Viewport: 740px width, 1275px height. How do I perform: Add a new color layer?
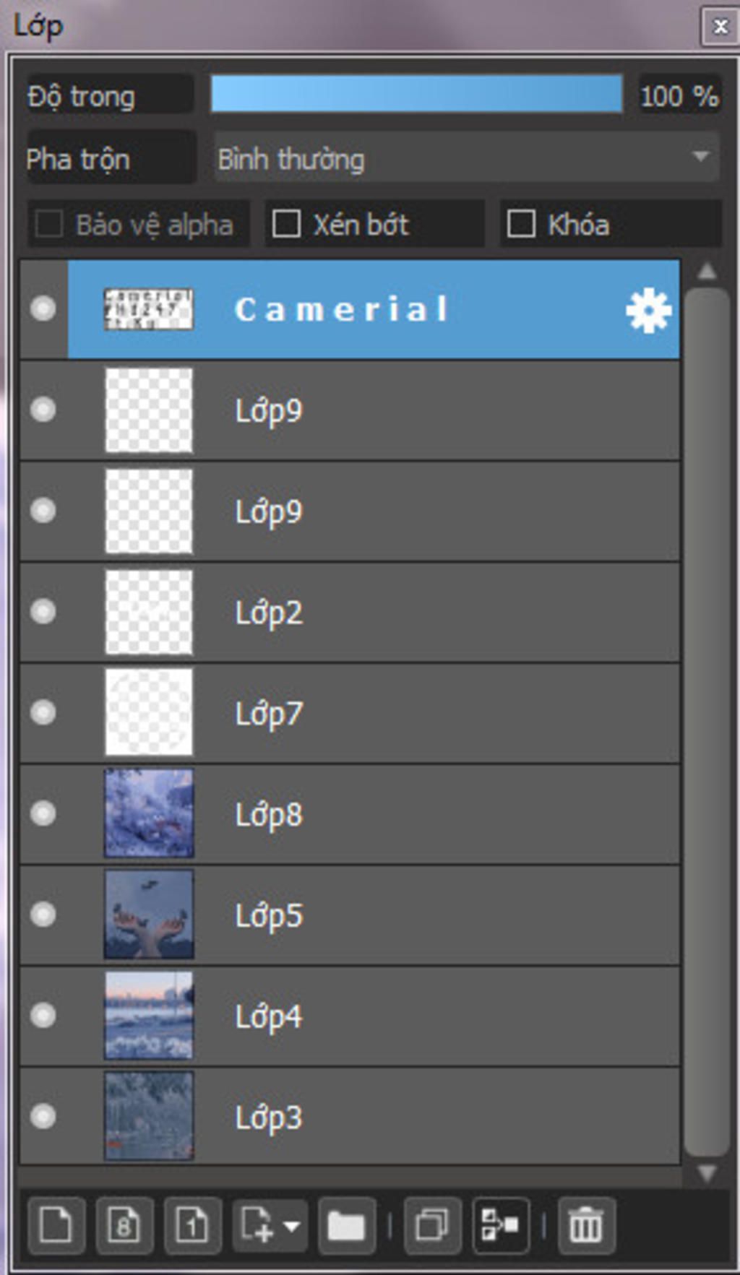pyautogui.click(x=56, y=1225)
